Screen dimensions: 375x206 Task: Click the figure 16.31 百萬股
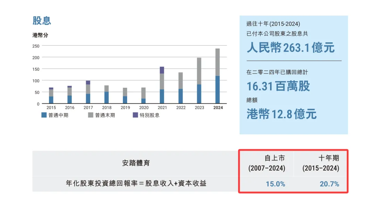coord(278,86)
